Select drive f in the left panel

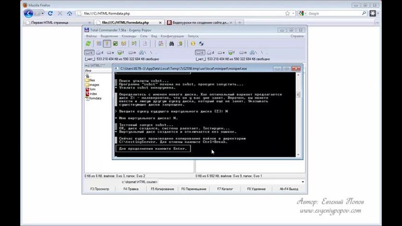coord(121,53)
